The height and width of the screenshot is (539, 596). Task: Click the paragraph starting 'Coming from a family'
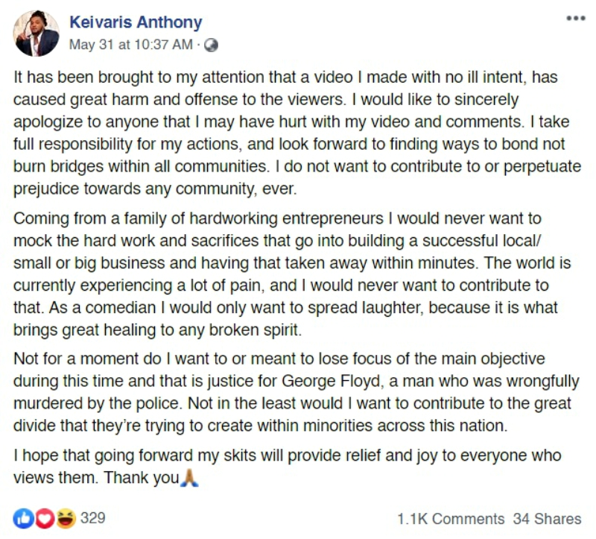292,274
